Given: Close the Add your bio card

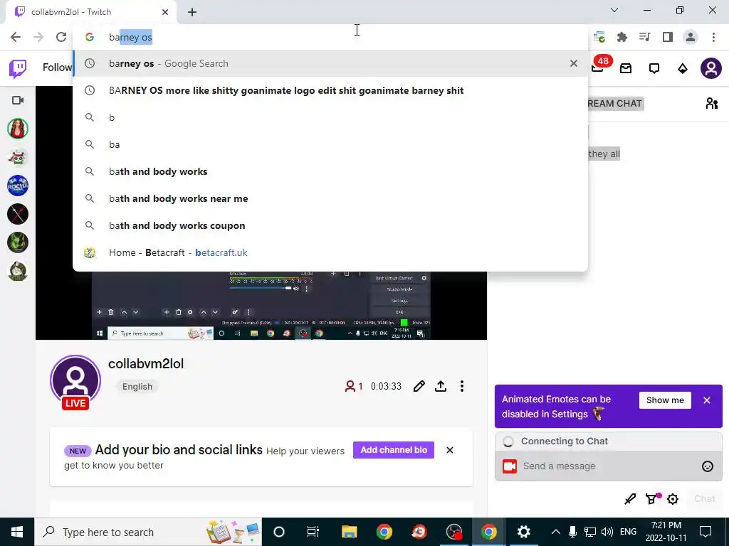Looking at the screenshot, I should click(450, 450).
